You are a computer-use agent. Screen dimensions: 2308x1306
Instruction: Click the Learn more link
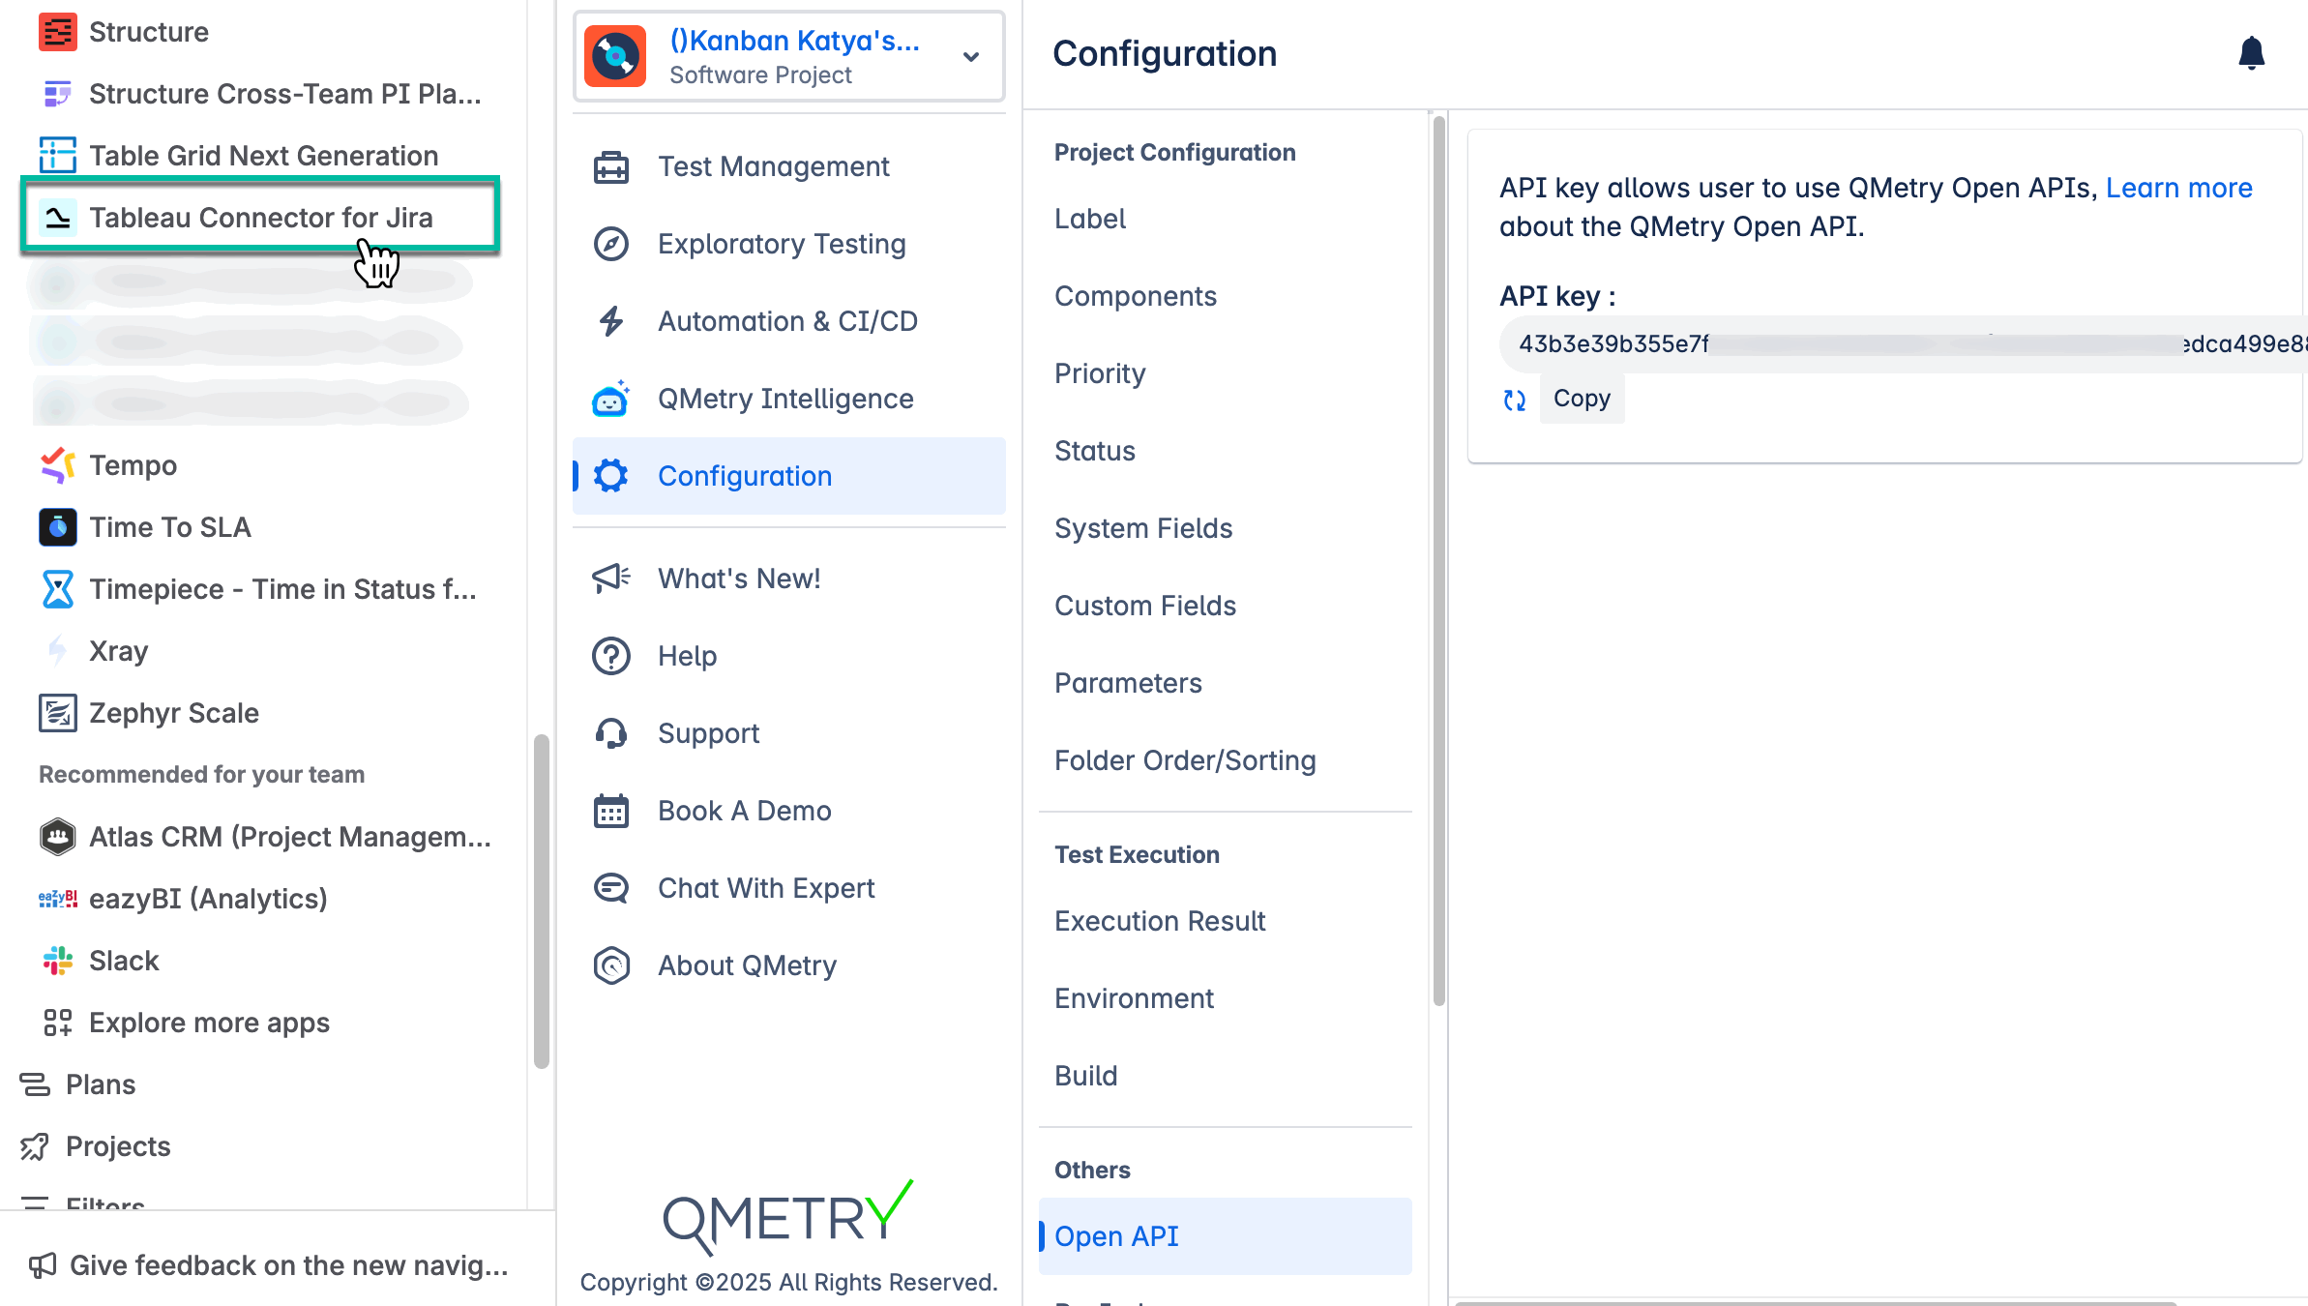2178,188
